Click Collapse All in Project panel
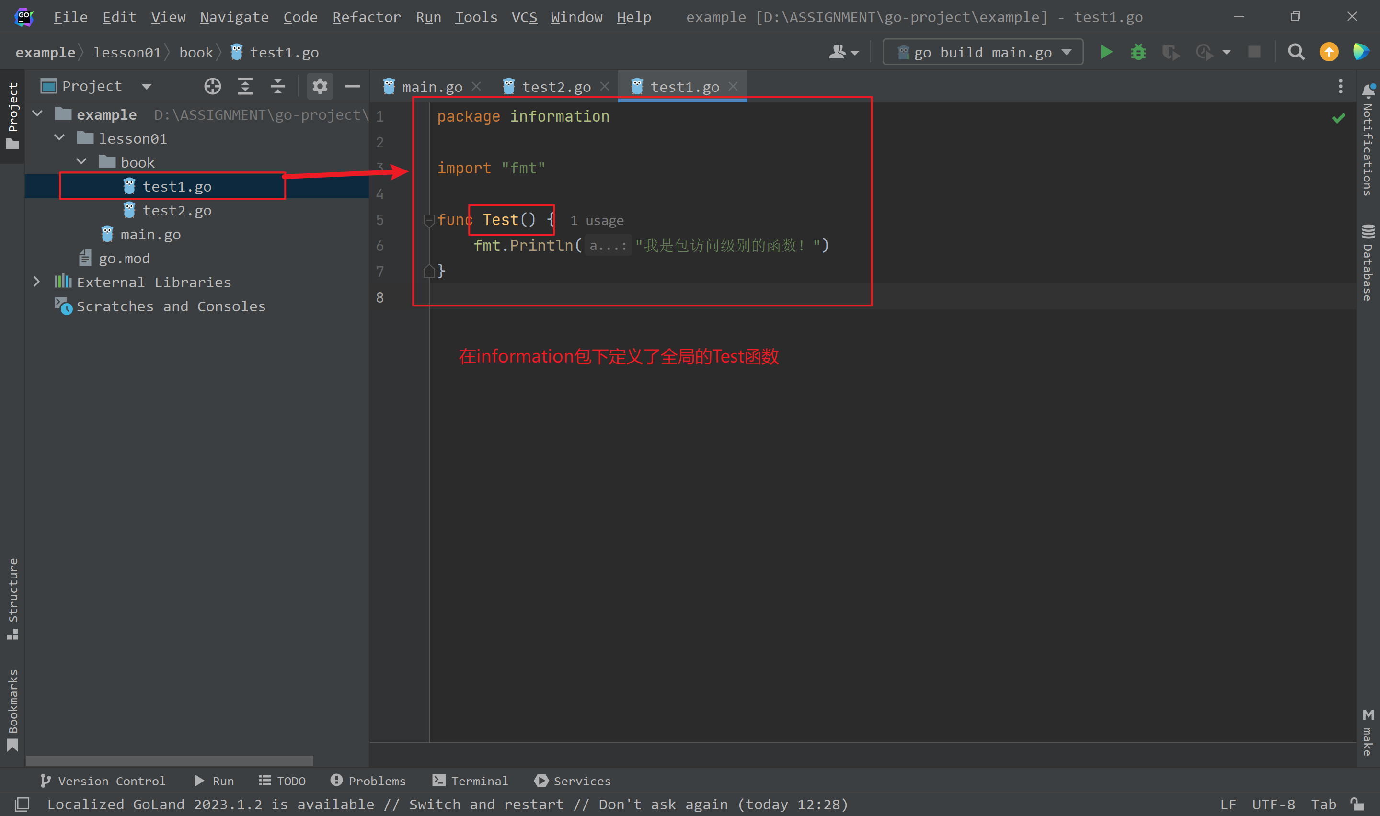 [278, 86]
